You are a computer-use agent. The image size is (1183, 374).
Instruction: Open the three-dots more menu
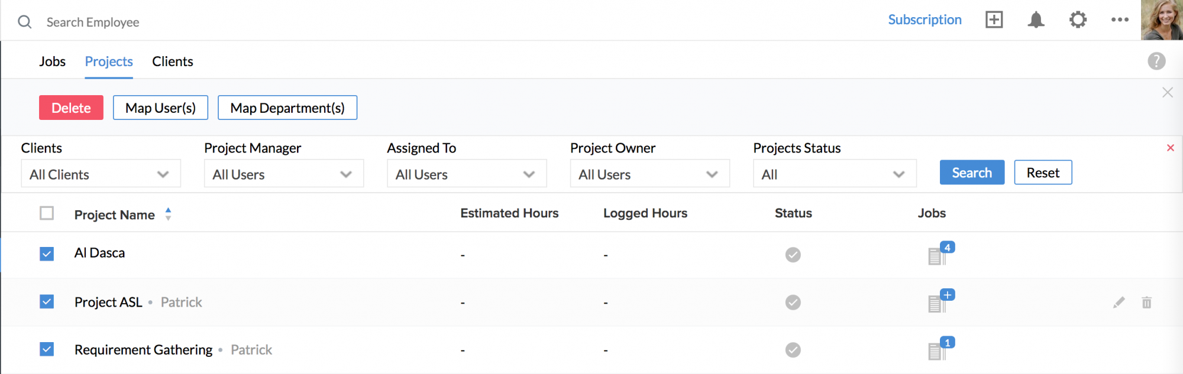pos(1120,20)
